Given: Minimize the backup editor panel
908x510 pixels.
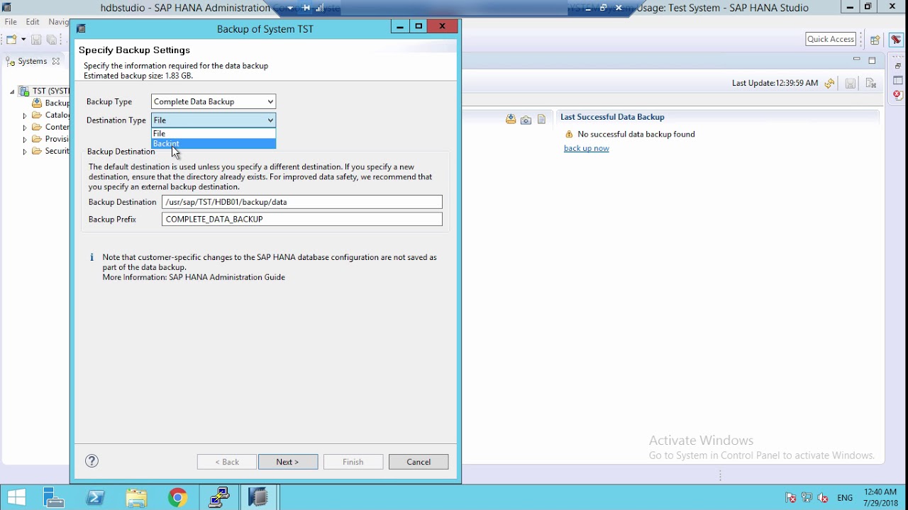Looking at the screenshot, I should click(x=857, y=60).
